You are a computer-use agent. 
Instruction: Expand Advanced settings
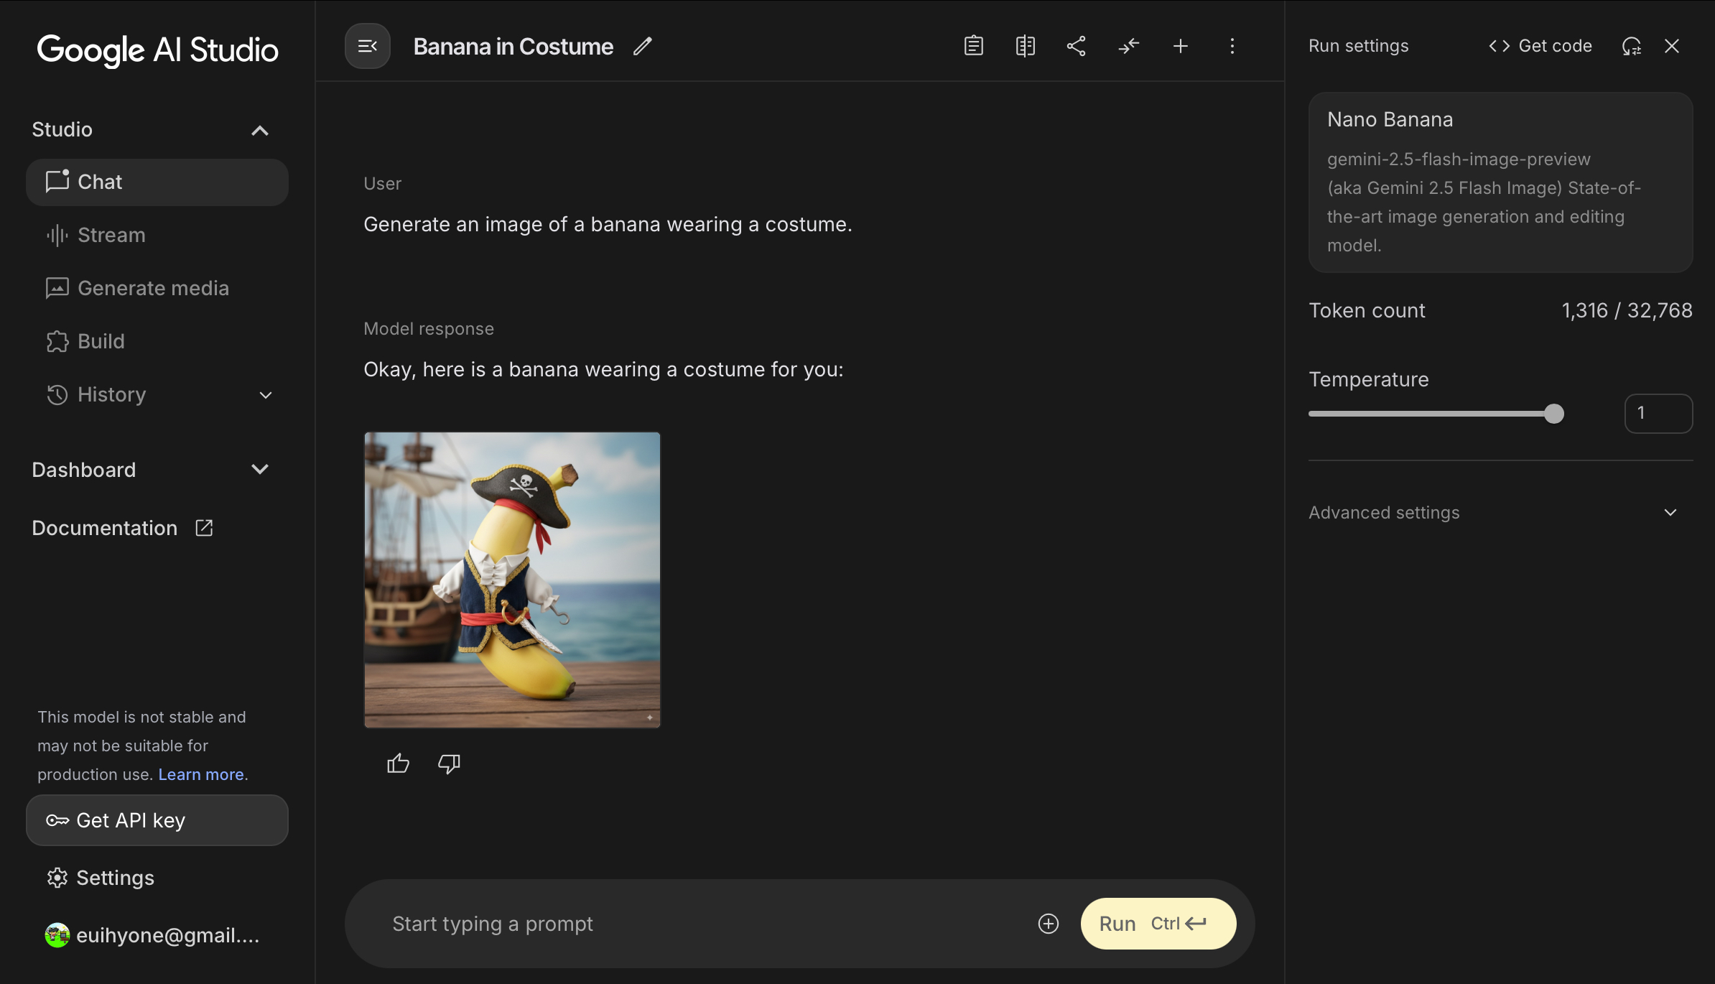pyautogui.click(x=1670, y=513)
